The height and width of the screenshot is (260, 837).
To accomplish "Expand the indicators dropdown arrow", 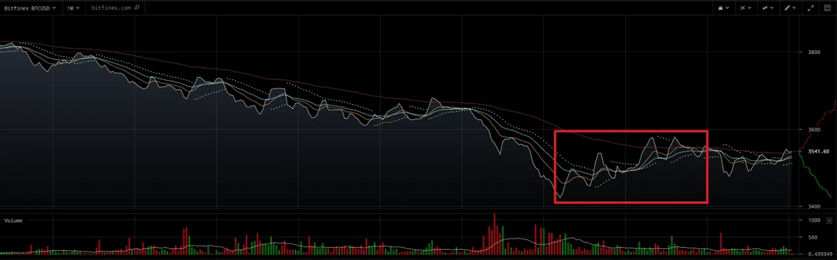I will [749, 8].
